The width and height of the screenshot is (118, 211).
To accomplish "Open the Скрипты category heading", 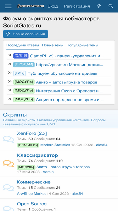I will [15, 115].
